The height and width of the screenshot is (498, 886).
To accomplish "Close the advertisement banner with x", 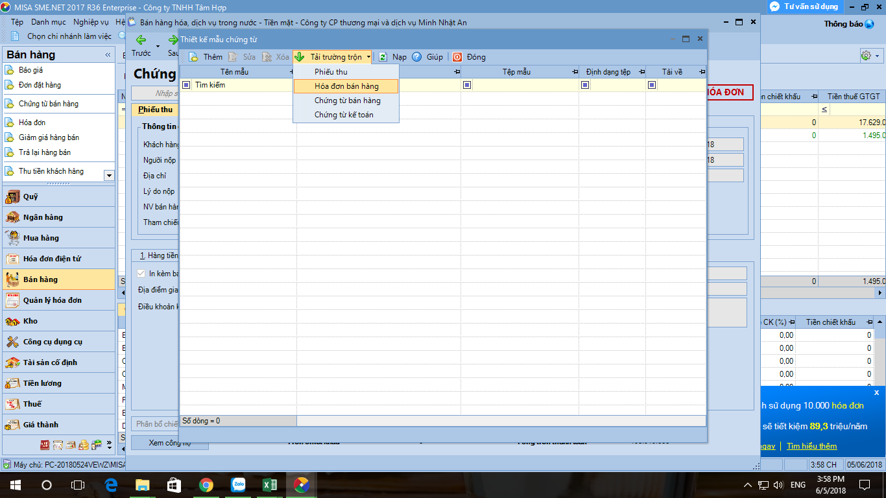I will pos(876,392).
